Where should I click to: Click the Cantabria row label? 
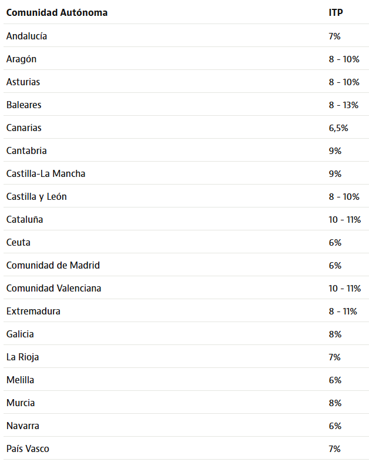pyautogui.click(x=26, y=150)
